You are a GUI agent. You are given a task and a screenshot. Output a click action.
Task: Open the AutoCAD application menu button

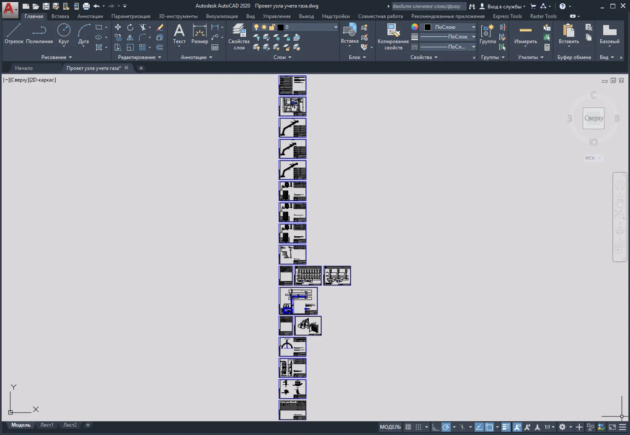pos(9,9)
